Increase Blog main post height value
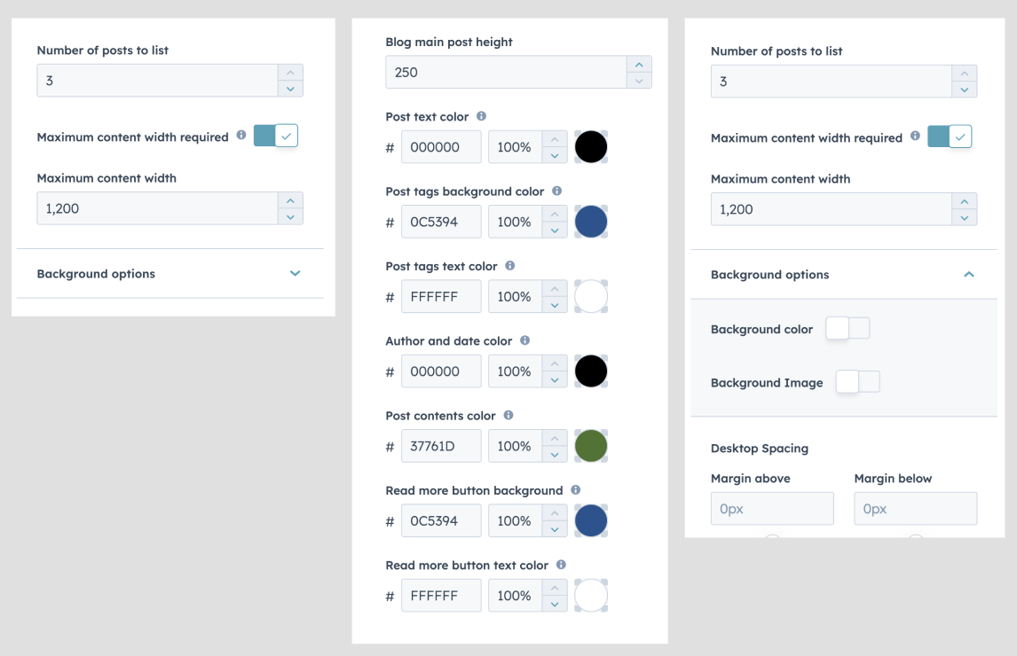 [639, 65]
